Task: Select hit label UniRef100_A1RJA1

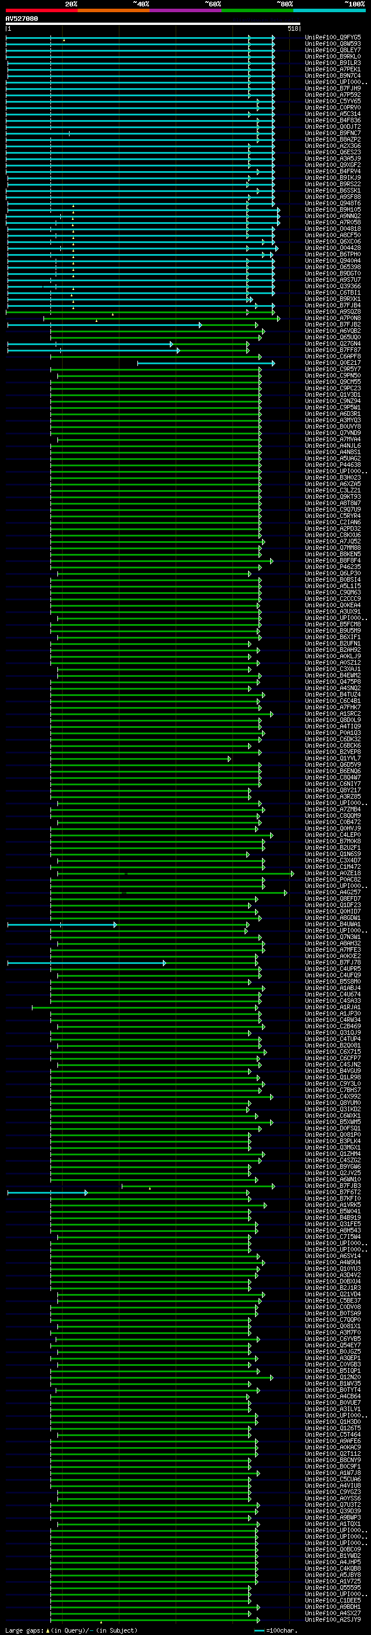Action: click(x=333, y=1008)
